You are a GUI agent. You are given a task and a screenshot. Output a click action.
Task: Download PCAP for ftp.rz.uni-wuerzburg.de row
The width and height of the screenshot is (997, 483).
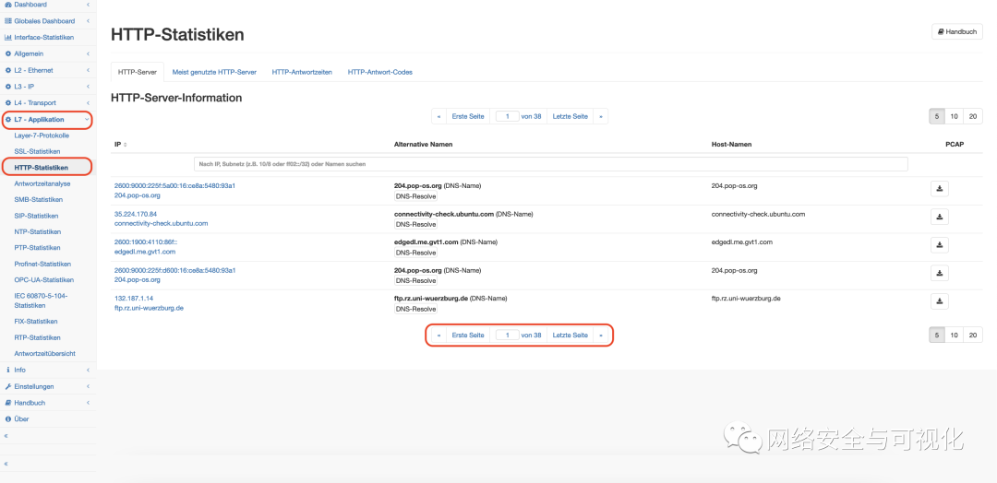coord(939,301)
